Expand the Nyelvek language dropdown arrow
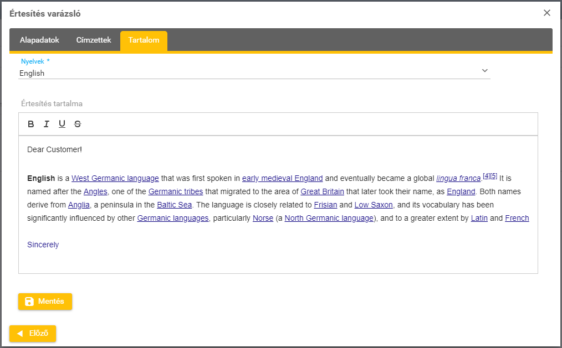Viewport: 562px width, 348px height. click(x=484, y=71)
